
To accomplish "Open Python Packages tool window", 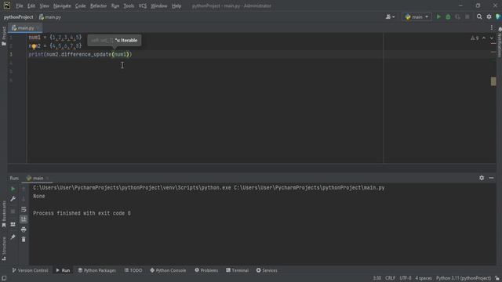I will (97, 270).
